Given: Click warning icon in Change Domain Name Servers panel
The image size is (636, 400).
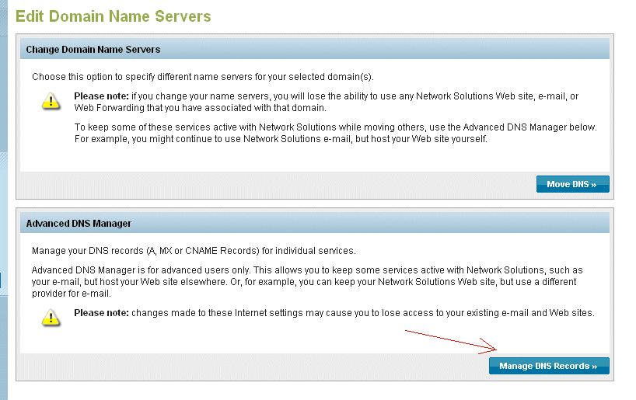Looking at the screenshot, I should coord(51,101).
